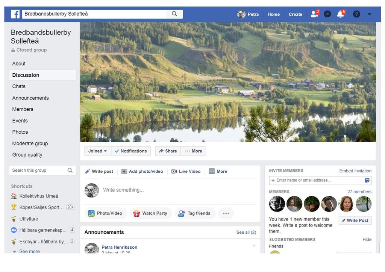Click the search magnifier button in top bar
385x272 pixels.
[x=174, y=14]
